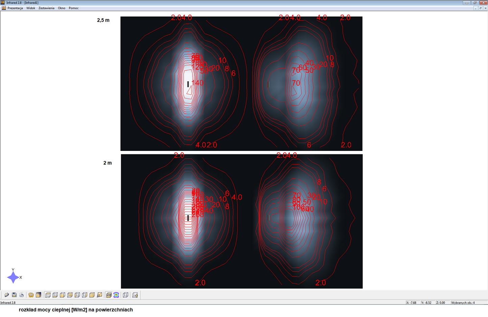Click the rainbow heat map icon
The width and height of the screenshot is (488, 317).
(116, 295)
